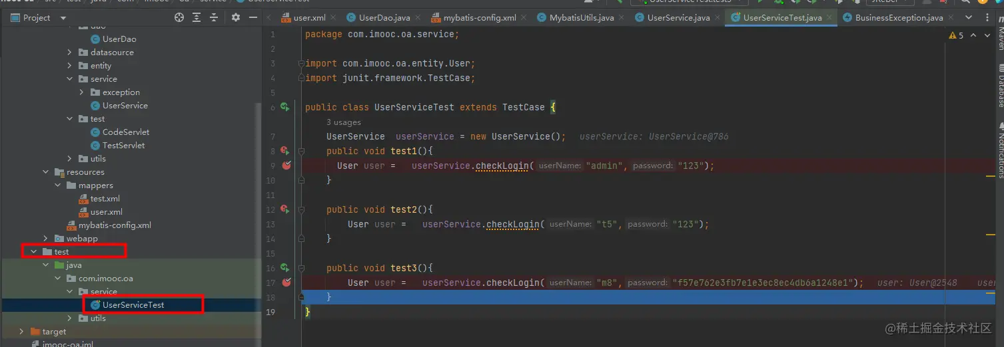The width and height of the screenshot is (1004, 347).
Task: Click the '3 usages' inlay link
Action: (x=344, y=122)
